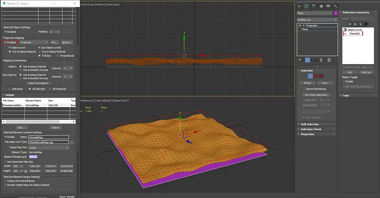Toggle Enabled under Projection Mapping

[x=5, y=42]
